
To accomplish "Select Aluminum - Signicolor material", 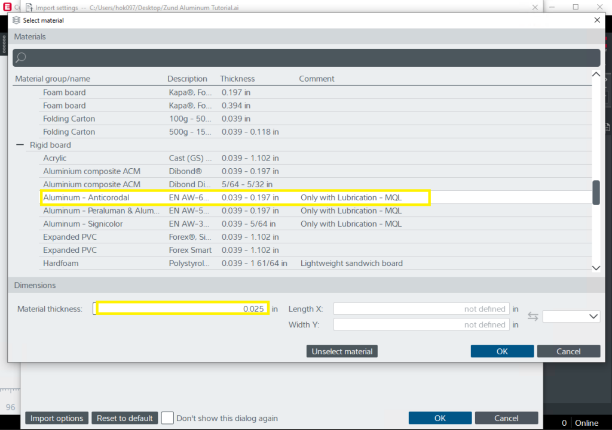I will (85, 224).
